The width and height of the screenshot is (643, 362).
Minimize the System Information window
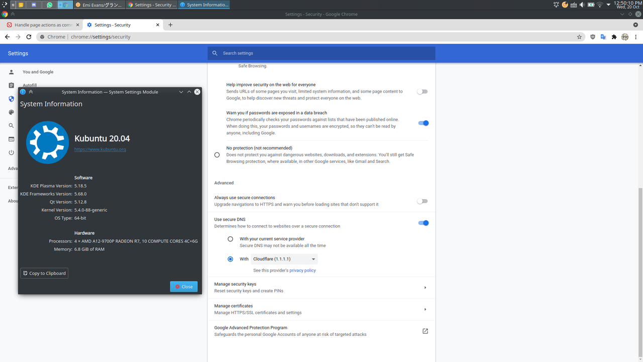click(181, 92)
